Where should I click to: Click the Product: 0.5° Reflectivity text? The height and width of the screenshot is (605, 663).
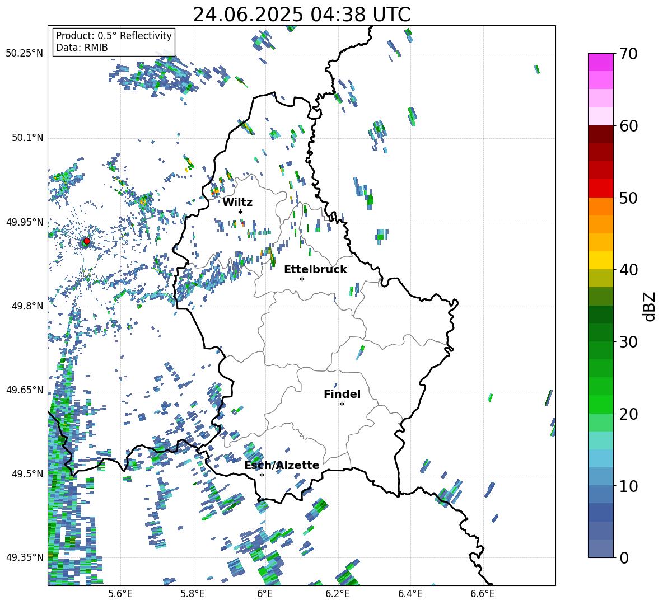pos(114,35)
